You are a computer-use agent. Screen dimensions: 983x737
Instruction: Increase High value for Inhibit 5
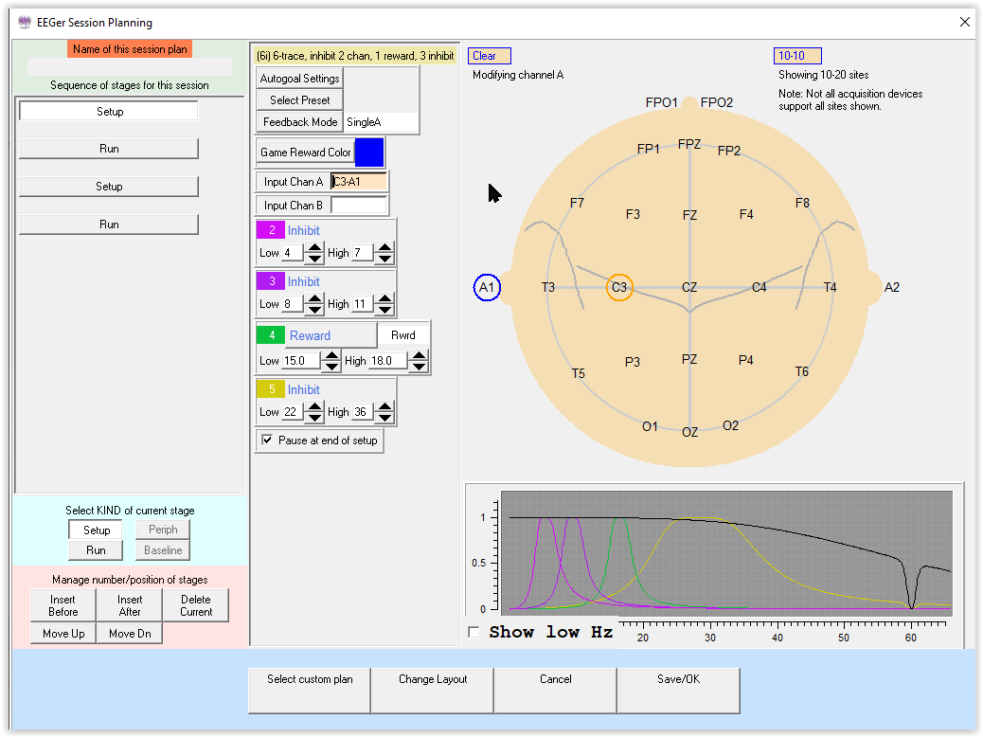pyautogui.click(x=384, y=406)
